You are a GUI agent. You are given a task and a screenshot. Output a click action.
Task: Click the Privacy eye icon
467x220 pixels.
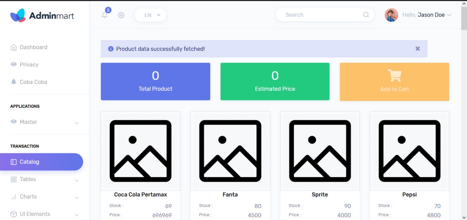pyautogui.click(x=13, y=64)
